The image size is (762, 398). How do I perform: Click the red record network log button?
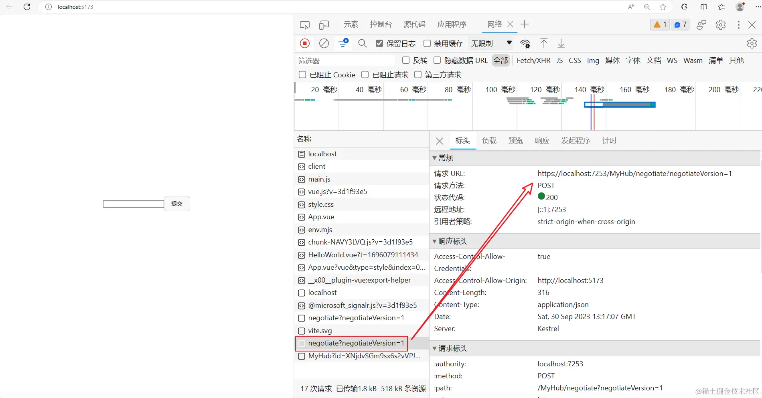click(x=305, y=43)
